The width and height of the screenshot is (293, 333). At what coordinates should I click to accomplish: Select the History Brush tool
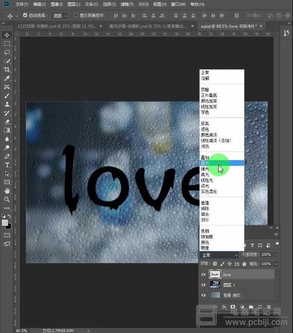(7, 113)
